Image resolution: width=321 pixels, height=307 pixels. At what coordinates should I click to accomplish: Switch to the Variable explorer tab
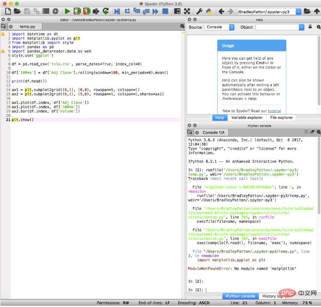(247, 117)
